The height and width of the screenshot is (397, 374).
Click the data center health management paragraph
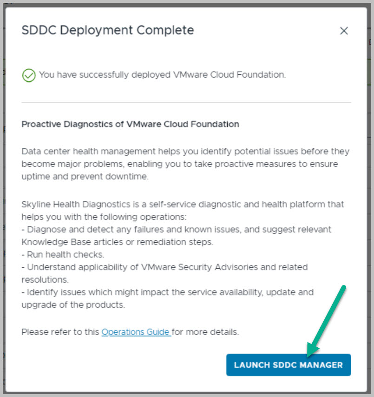point(185,164)
